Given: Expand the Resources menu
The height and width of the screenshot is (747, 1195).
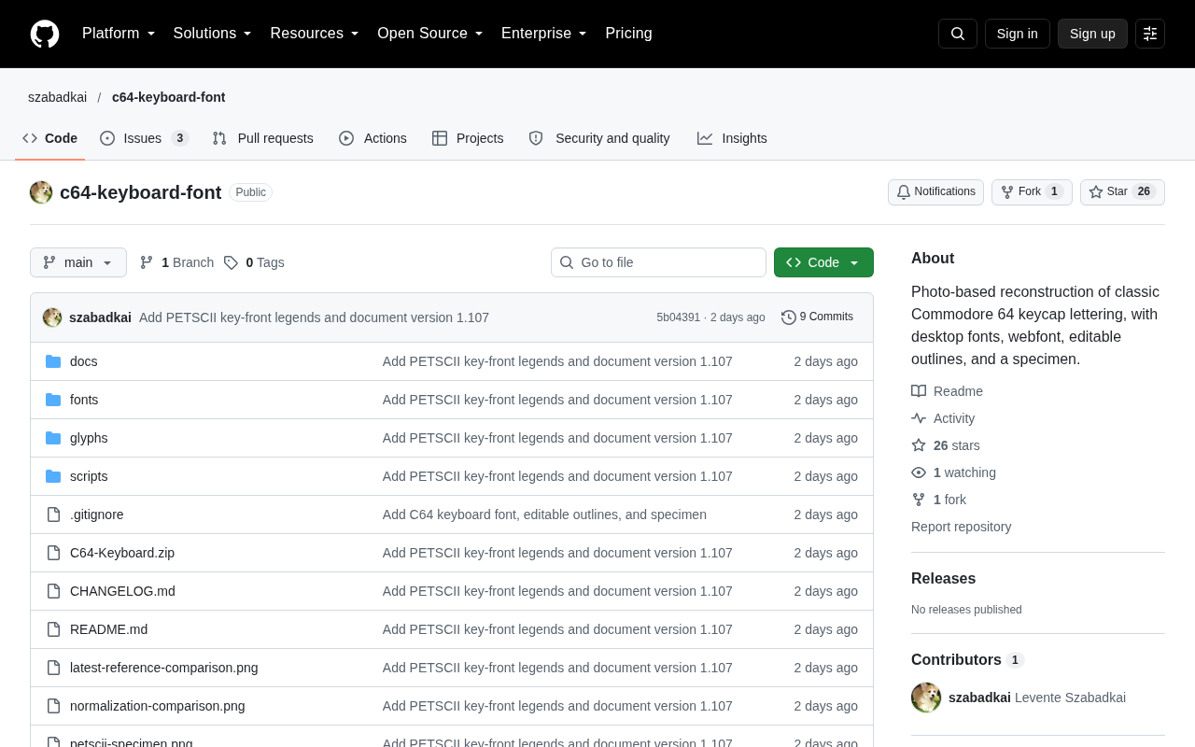Looking at the screenshot, I should (315, 34).
